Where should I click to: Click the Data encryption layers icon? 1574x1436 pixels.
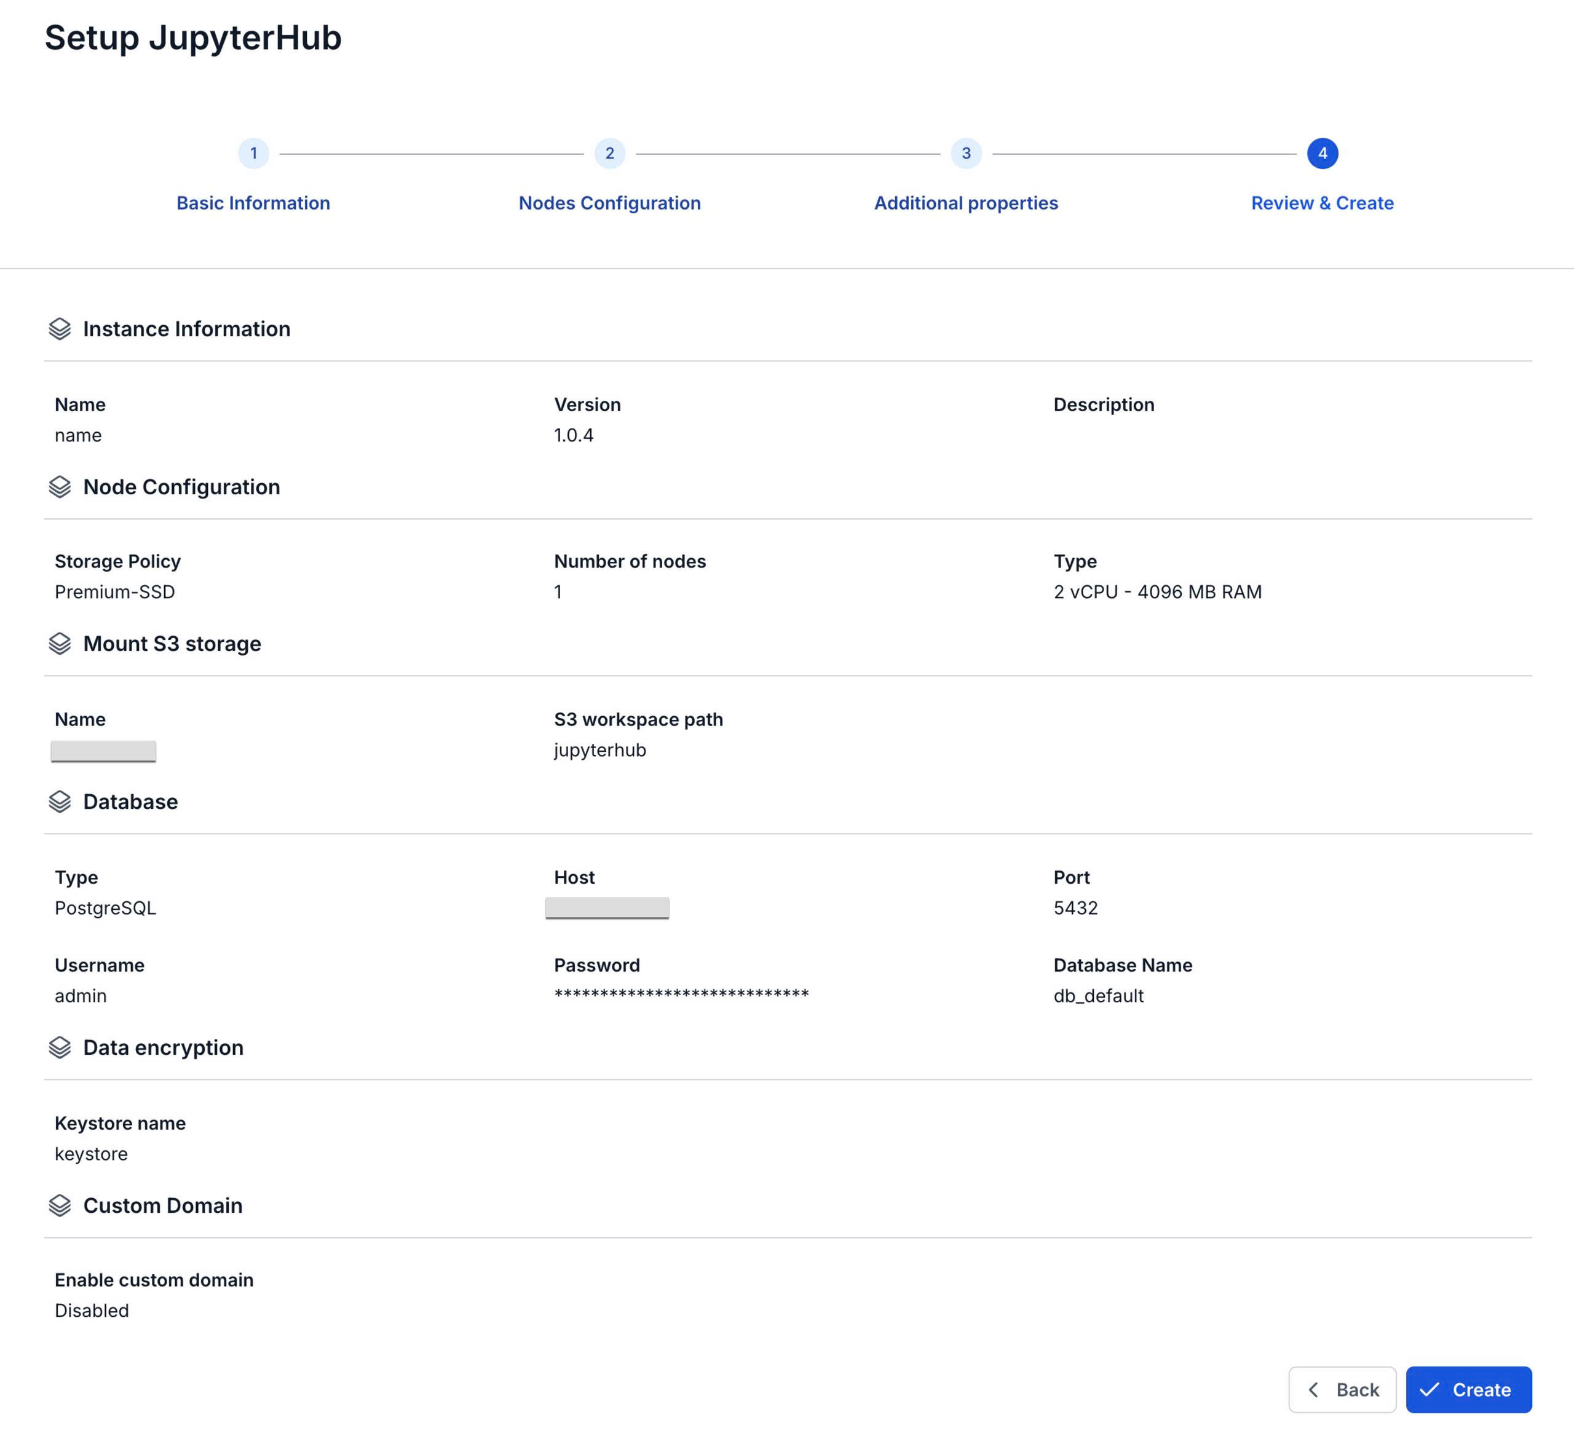60,1047
